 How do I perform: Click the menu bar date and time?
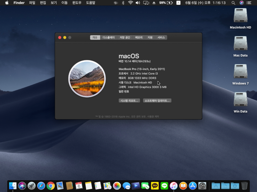pyautogui.click(x=205, y=3)
